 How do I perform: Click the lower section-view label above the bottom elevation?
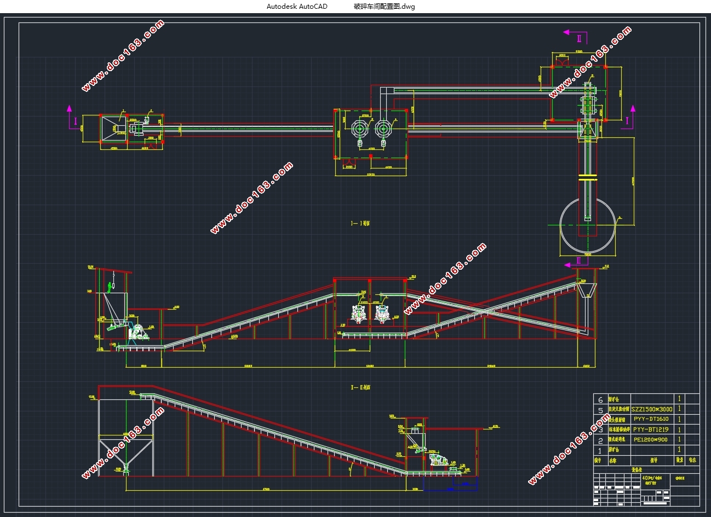point(360,387)
